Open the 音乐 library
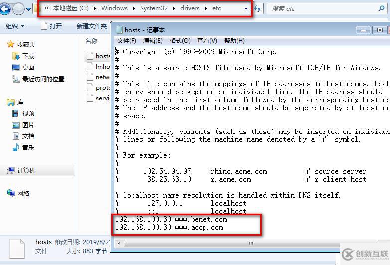The image size is (390, 265). click(x=23, y=147)
